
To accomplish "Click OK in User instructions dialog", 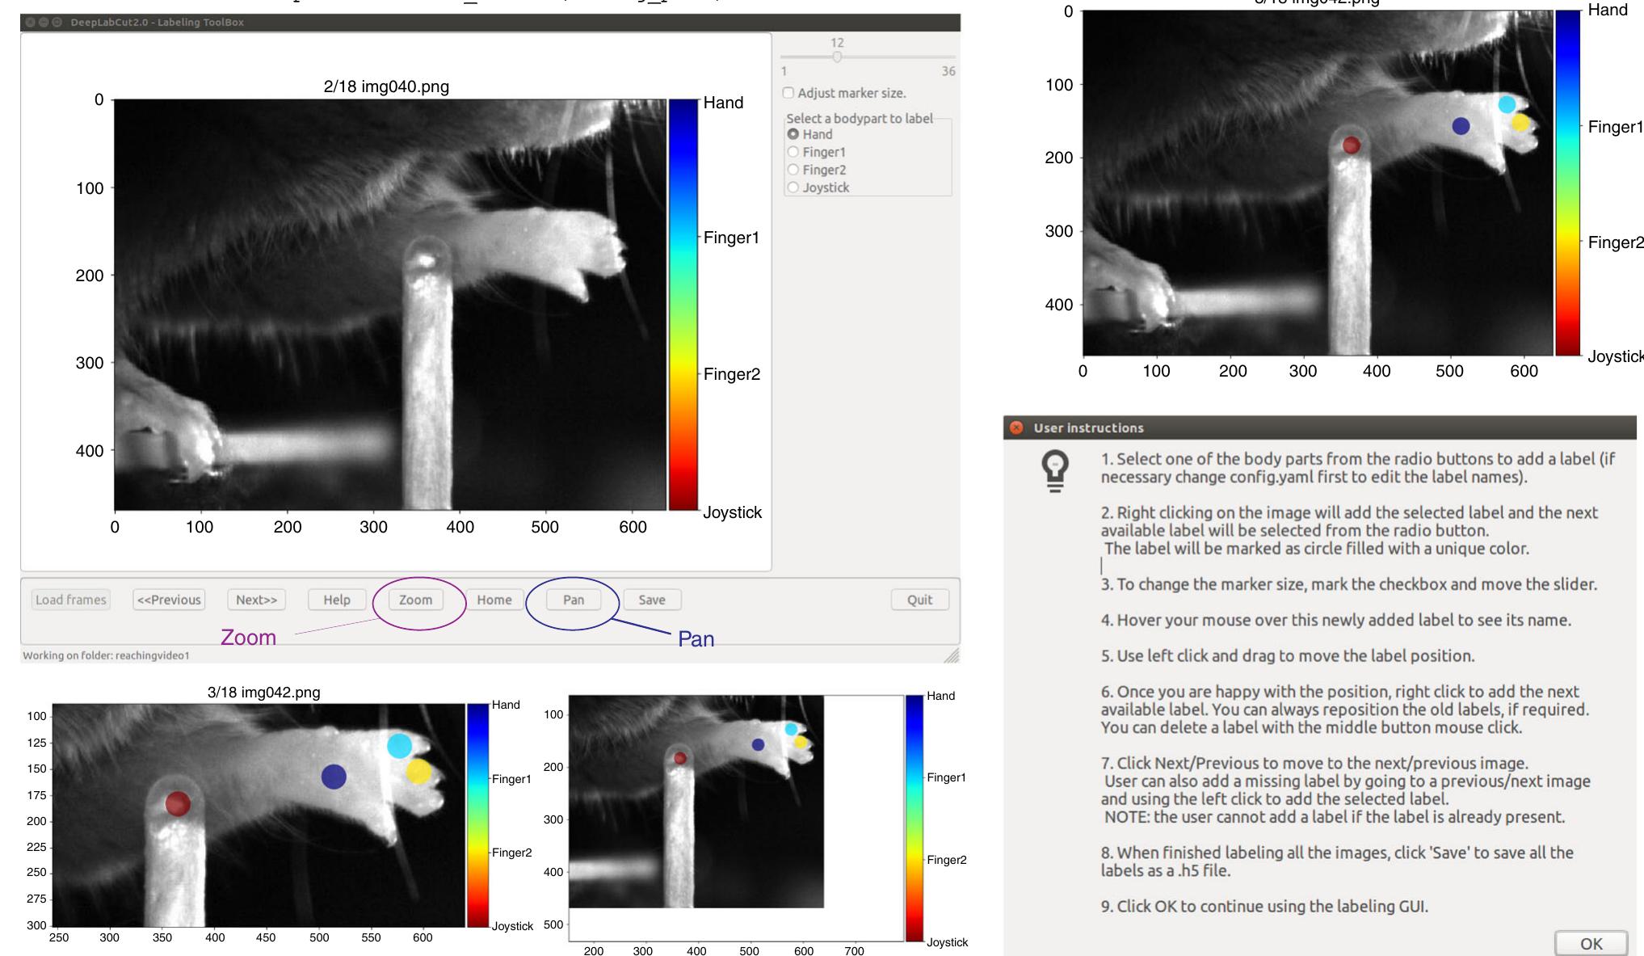I will 1590,943.
